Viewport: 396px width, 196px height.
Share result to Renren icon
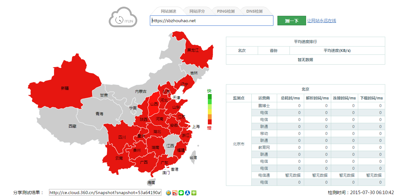click(188, 193)
